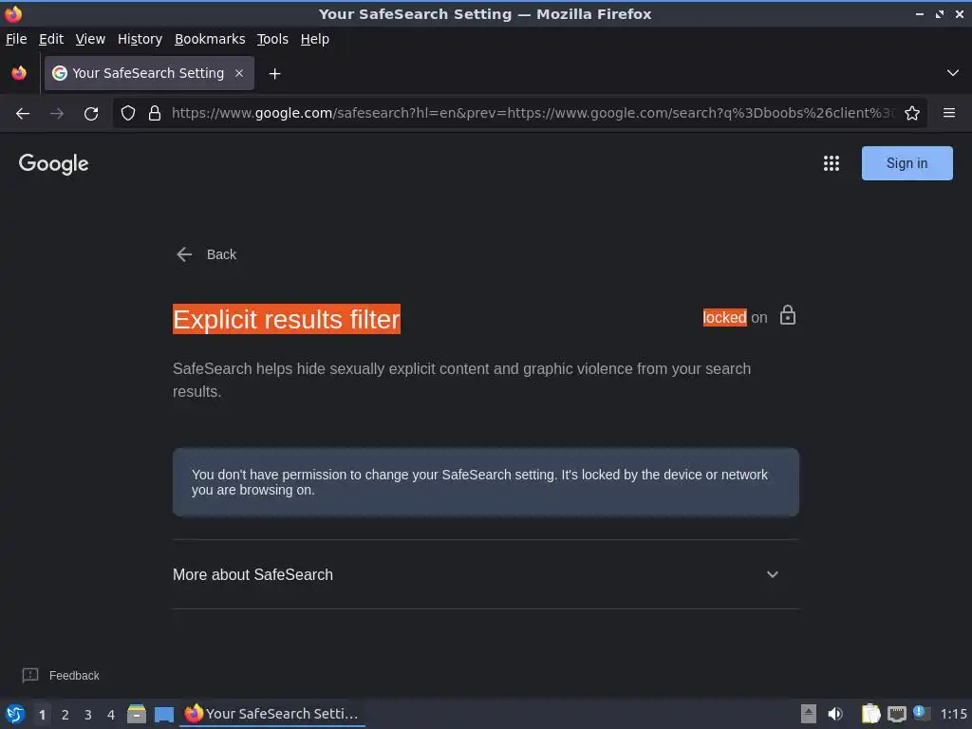Open the Firefox View pinned tab
The height and width of the screenshot is (729, 972).
(19, 73)
